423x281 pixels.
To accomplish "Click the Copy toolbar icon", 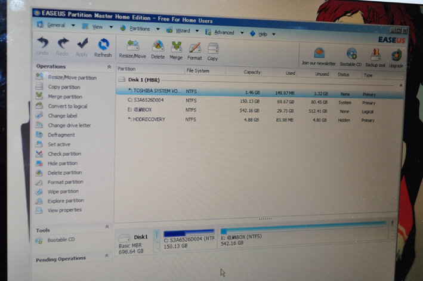I will [212, 52].
